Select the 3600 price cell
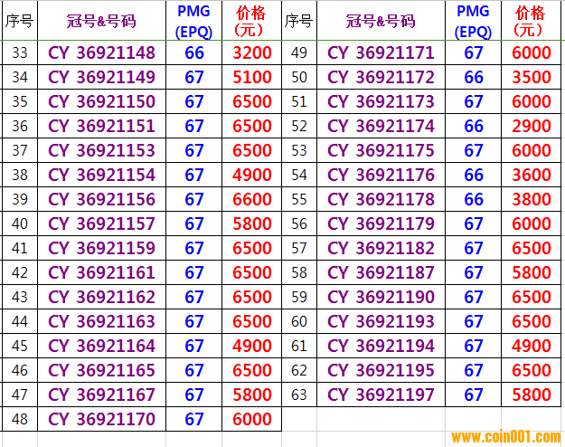The width and height of the screenshot is (565, 447). point(531,176)
